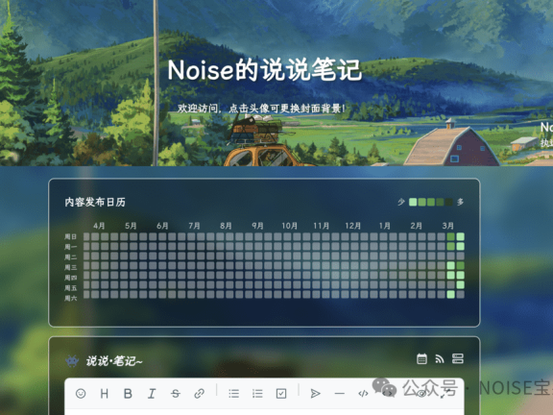Click the 12月 month label
The height and width of the screenshot is (415, 553).
pos(352,226)
